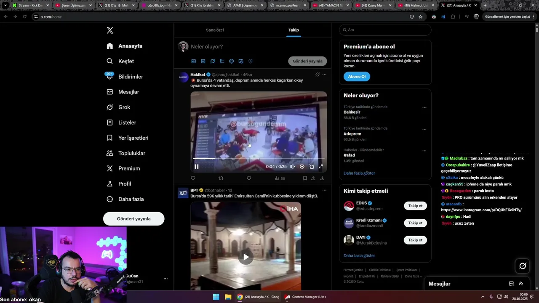Open the Balıkesir trending topic

[352, 112]
